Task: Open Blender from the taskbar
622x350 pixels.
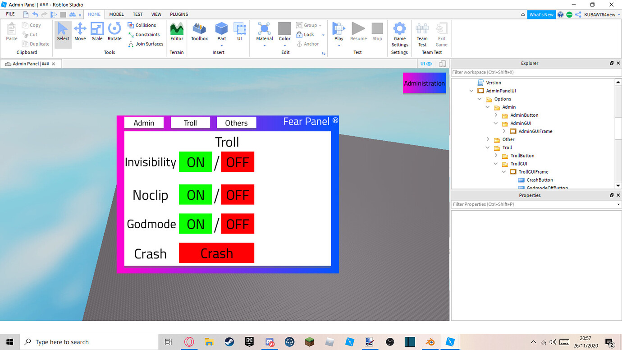Action: pyautogui.click(x=430, y=342)
